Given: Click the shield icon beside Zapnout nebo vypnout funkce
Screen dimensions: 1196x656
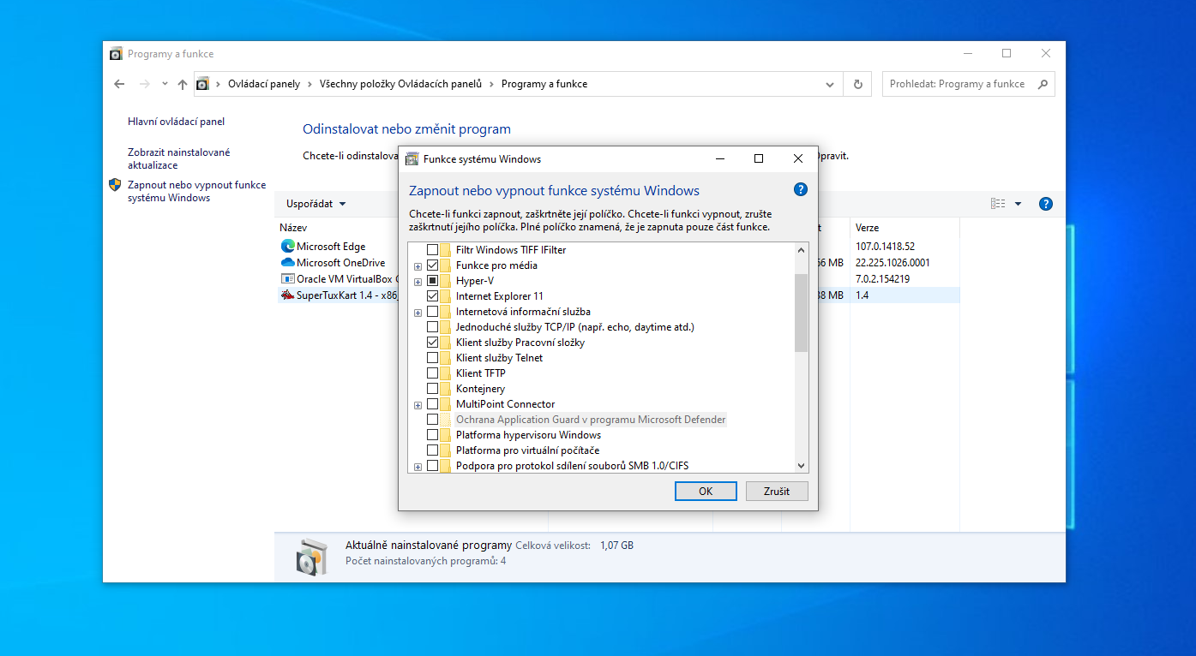Looking at the screenshot, I should point(115,184).
